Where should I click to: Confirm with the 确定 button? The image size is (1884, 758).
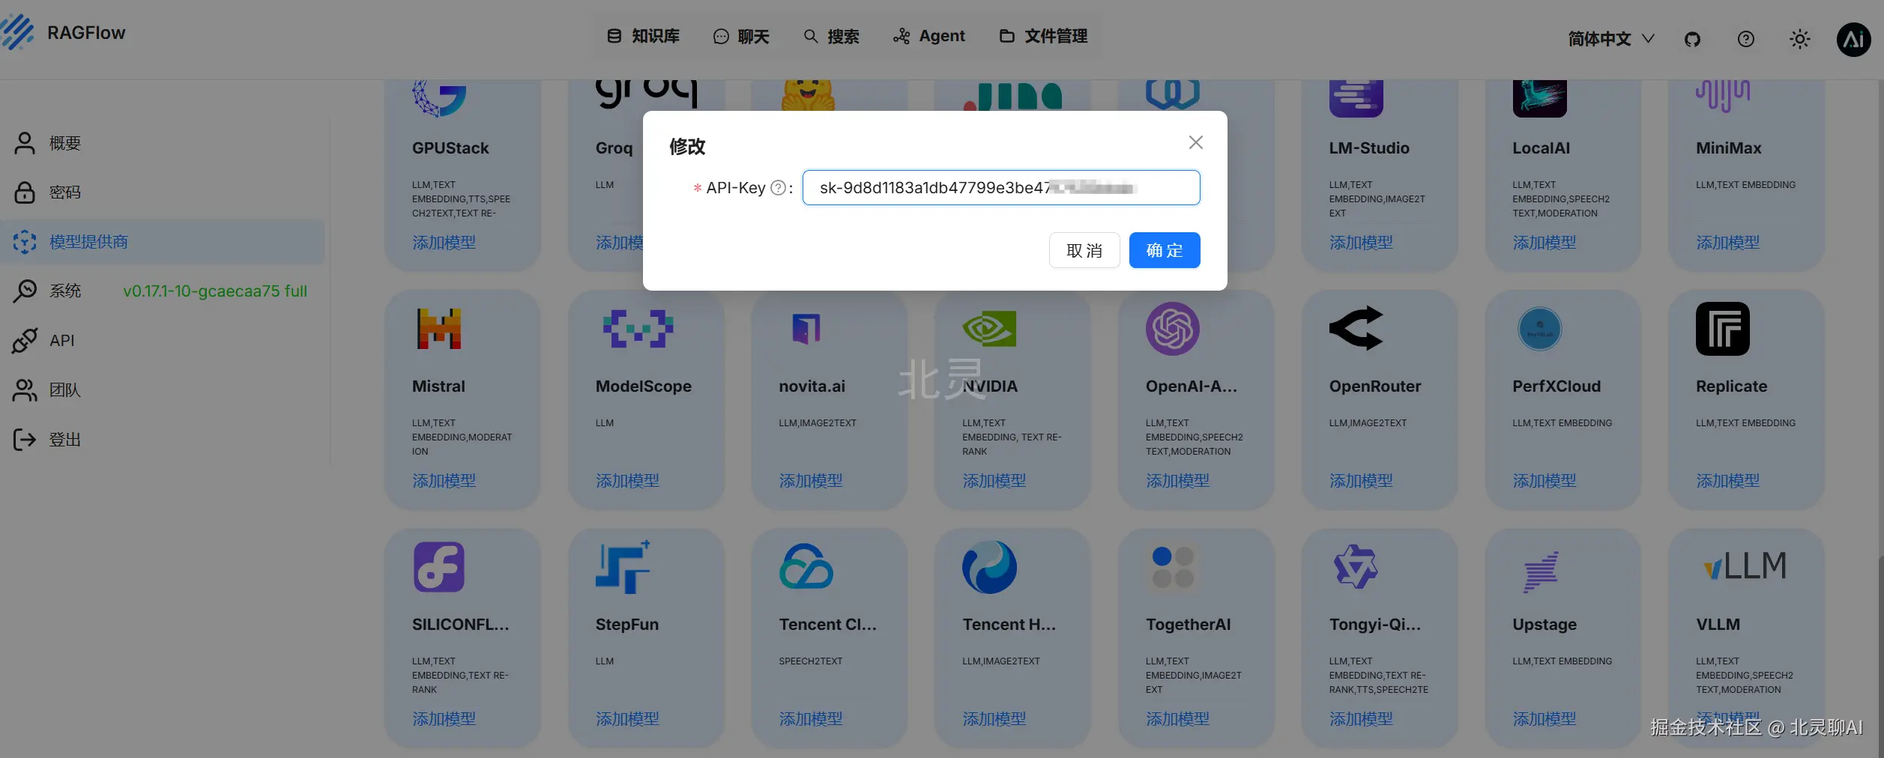tap(1165, 250)
